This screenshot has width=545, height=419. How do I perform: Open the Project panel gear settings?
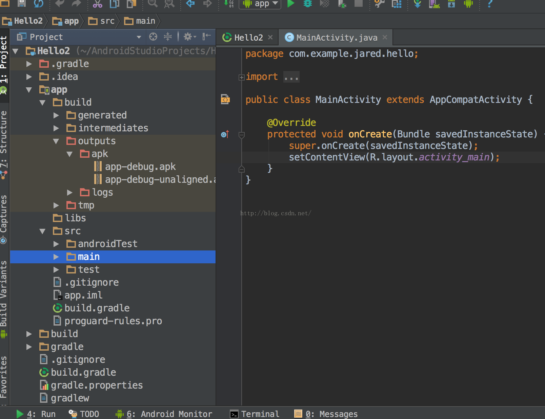[189, 37]
